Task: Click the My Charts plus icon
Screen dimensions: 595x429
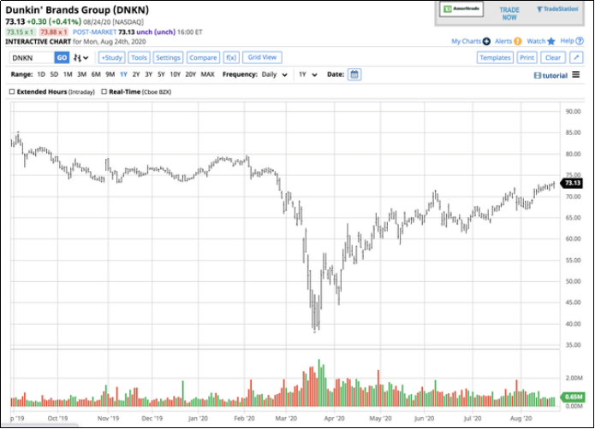Action: [x=486, y=41]
